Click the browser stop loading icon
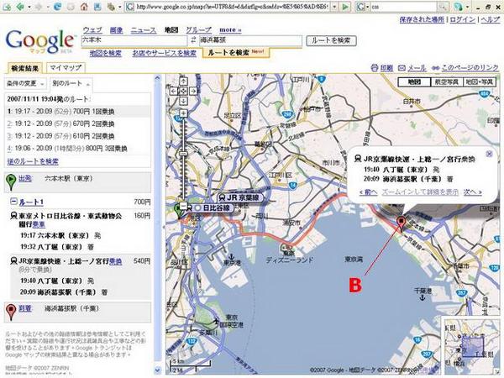 [71, 7]
